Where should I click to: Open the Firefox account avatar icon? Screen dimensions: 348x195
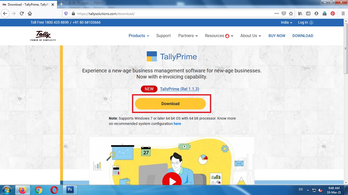click(x=316, y=13)
